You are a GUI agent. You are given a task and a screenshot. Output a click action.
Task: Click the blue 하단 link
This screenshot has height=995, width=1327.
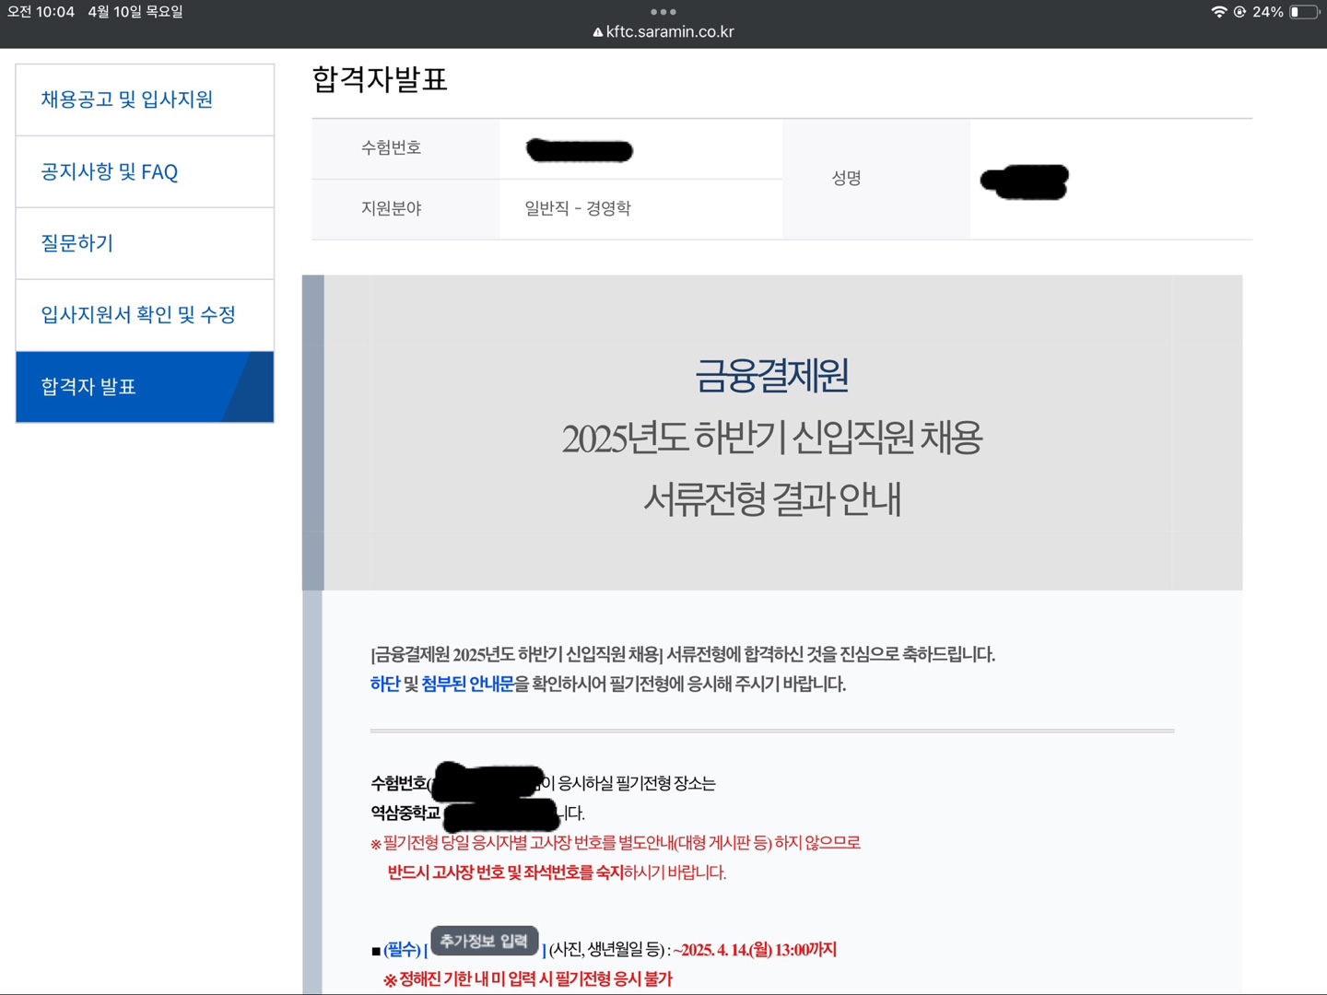(x=384, y=684)
